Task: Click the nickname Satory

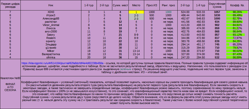Action: 51,35
